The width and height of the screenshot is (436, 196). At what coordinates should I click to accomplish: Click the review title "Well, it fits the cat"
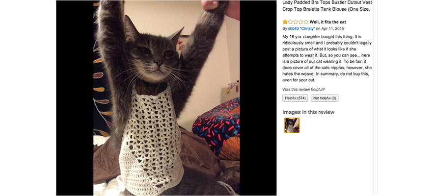[327, 22]
